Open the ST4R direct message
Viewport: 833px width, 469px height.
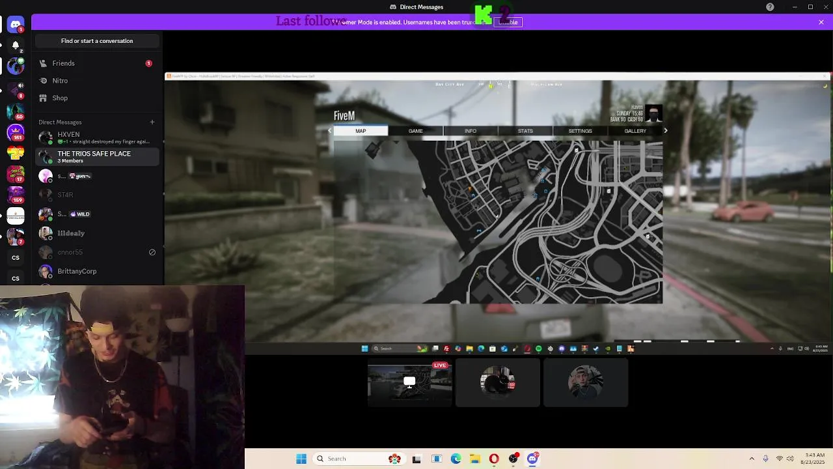click(x=97, y=195)
